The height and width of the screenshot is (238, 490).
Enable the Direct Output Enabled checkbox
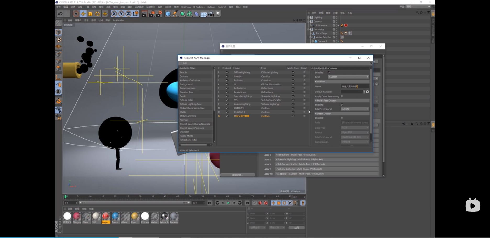[342, 118]
